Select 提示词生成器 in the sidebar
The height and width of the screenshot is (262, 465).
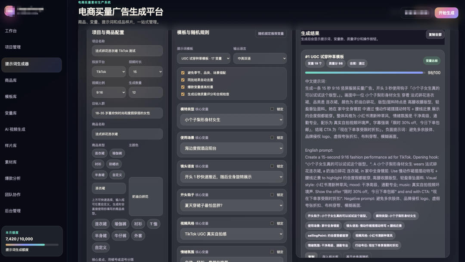31,64
